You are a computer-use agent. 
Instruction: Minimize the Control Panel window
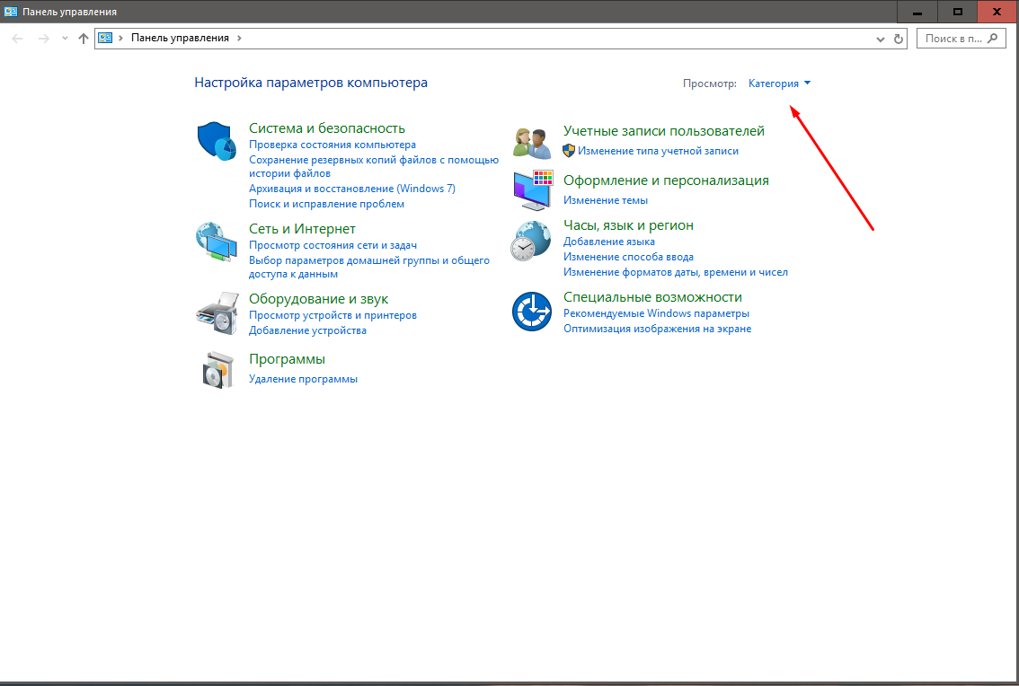coord(917,12)
